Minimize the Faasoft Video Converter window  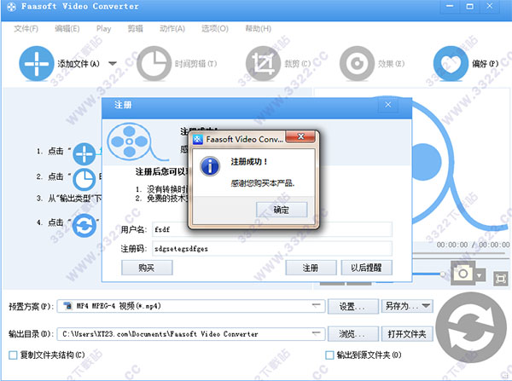click(450, 6)
